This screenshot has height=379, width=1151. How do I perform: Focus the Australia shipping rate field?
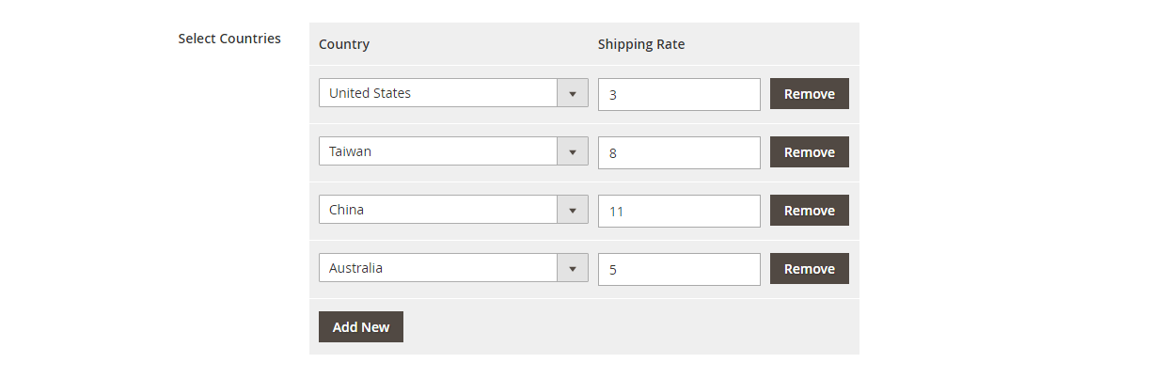point(678,269)
